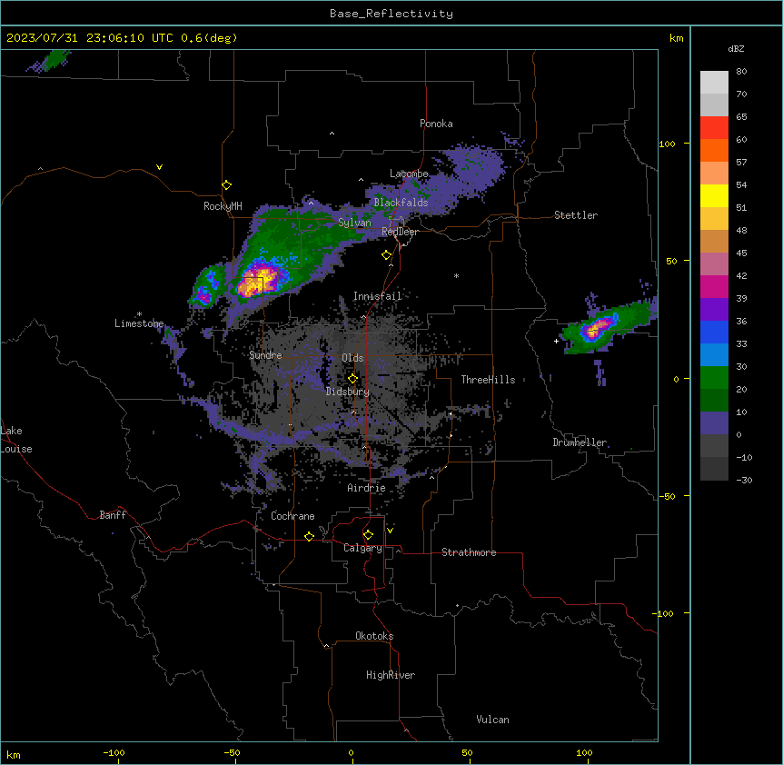The image size is (783, 765).
Task: Click the Sundre label
Action: [265, 355]
